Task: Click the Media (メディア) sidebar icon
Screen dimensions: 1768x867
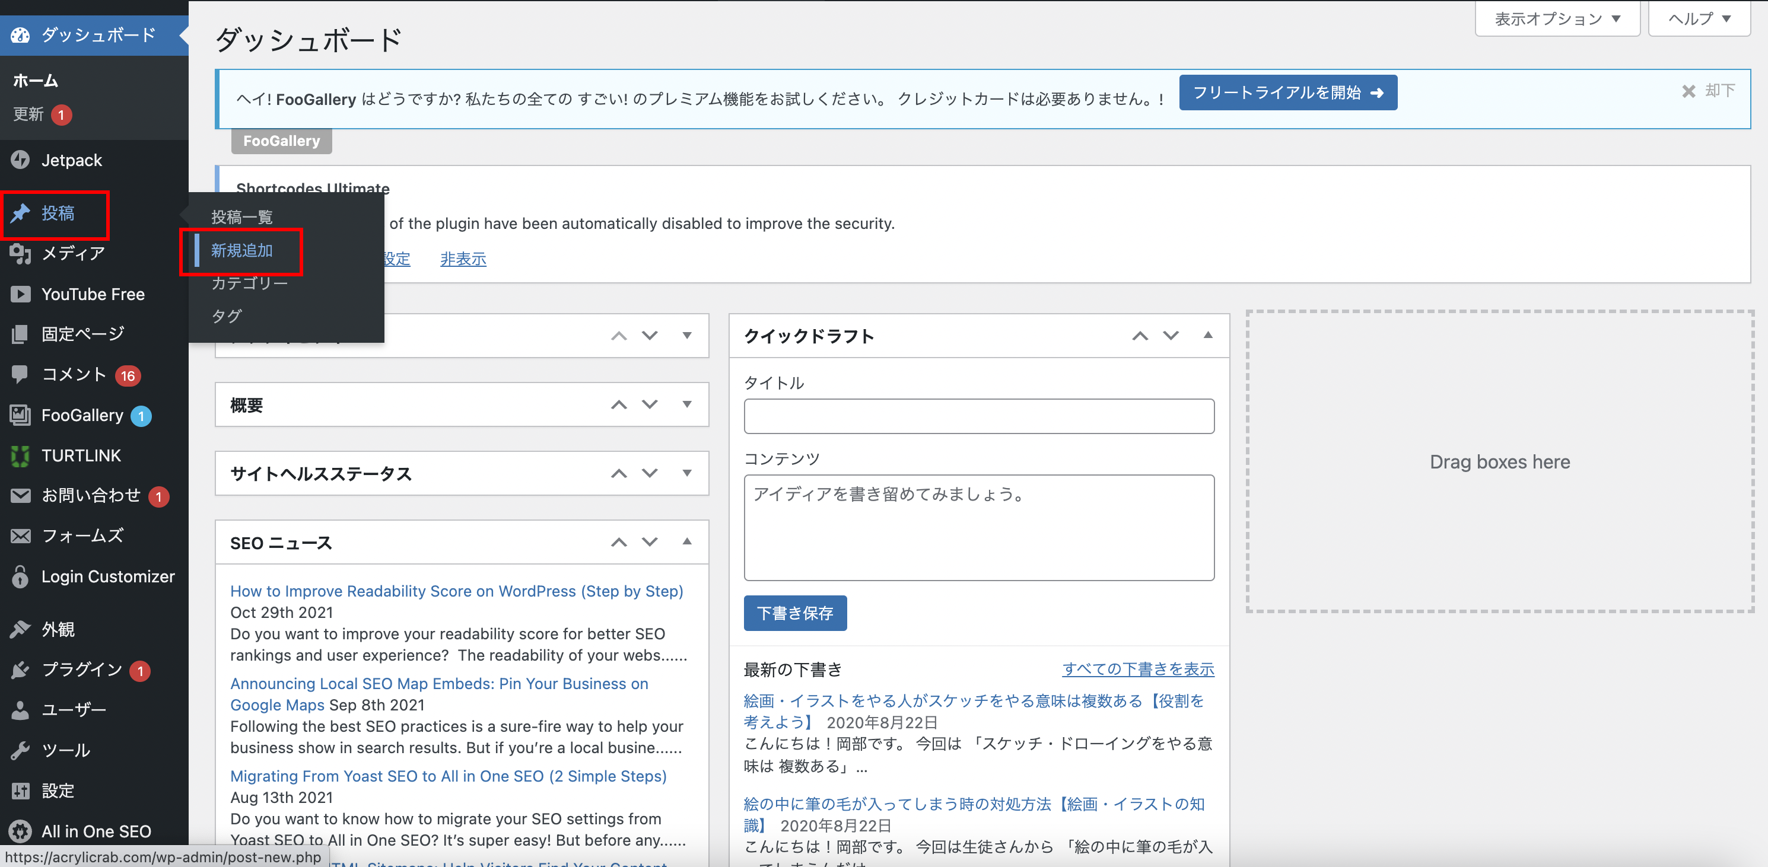Action: click(21, 254)
